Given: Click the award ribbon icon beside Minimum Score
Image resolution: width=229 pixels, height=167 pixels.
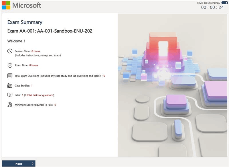Looking at the screenshot, I should point(10,105).
